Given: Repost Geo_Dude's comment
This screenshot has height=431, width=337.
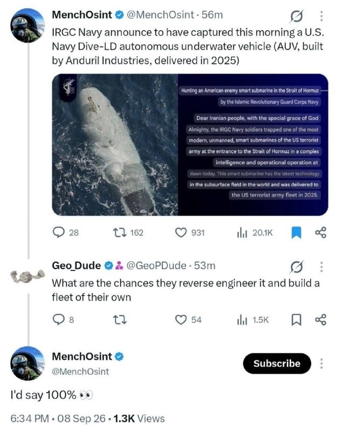Looking at the screenshot, I should 120,319.
